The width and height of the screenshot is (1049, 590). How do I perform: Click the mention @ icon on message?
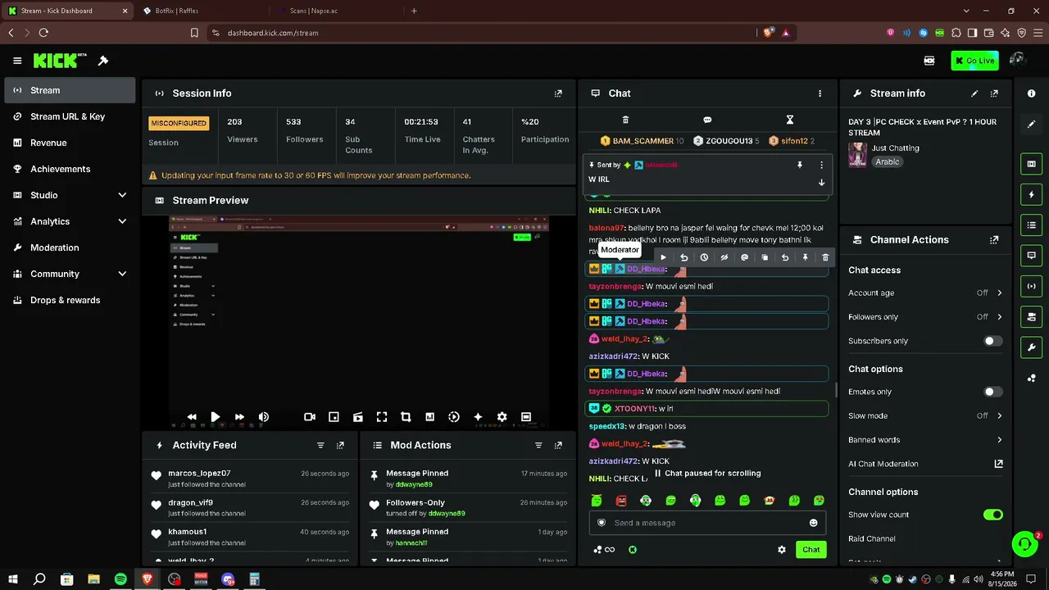744,257
